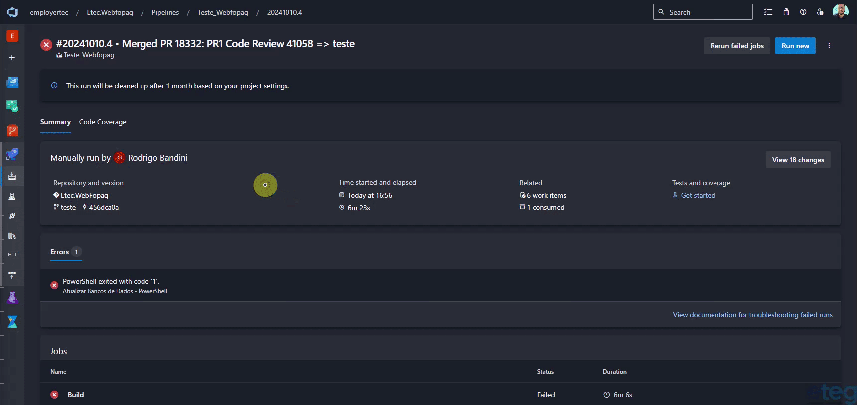Screen dimensions: 857x405
Task: Open the user profile avatar menu
Action: click(x=840, y=12)
